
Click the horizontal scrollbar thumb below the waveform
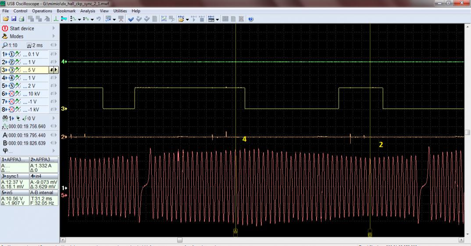[x=179, y=239]
